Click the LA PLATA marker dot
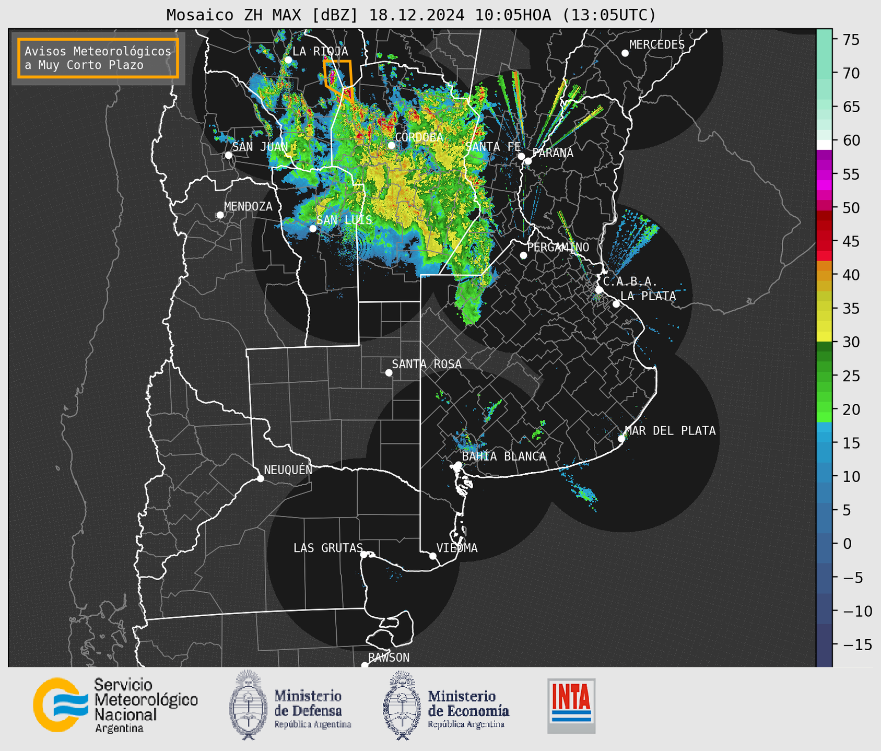This screenshot has height=751, width=881. [616, 304]
